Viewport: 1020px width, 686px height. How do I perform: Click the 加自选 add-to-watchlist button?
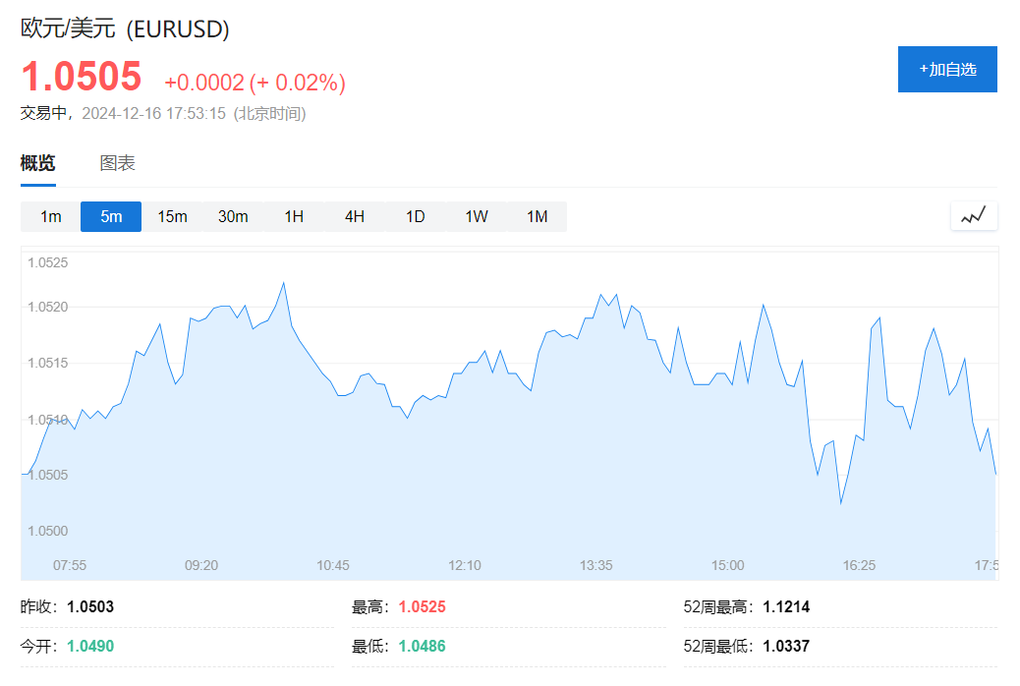947,70
